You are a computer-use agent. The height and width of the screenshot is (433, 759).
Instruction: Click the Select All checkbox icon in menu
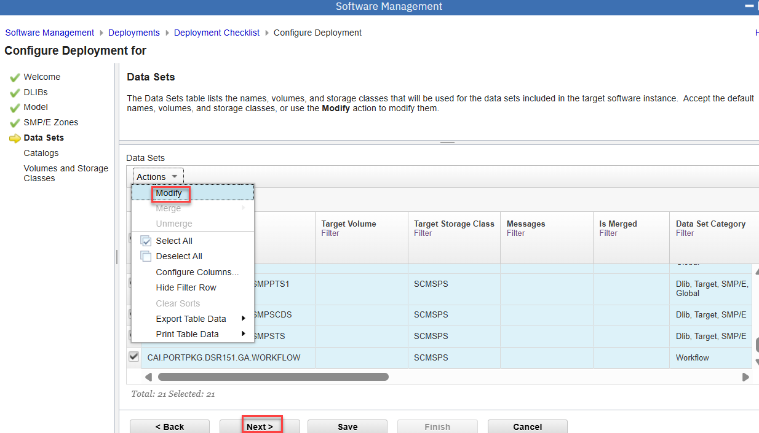[x=146, y=241]
